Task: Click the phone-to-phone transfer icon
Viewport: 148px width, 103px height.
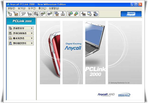Action: tap(36, 14)
